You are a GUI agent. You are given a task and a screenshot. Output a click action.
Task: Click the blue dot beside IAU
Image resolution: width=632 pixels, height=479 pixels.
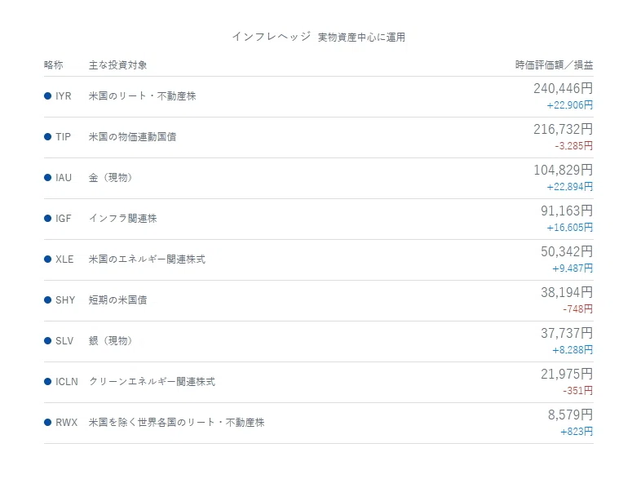pyautogui.click(x=47, y=177)
